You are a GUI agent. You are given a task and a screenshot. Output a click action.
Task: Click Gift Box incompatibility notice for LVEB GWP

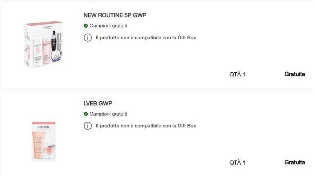coord(145,126)
